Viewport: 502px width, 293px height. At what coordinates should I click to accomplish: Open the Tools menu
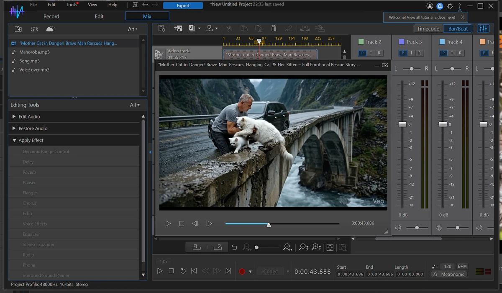[72, 5]
